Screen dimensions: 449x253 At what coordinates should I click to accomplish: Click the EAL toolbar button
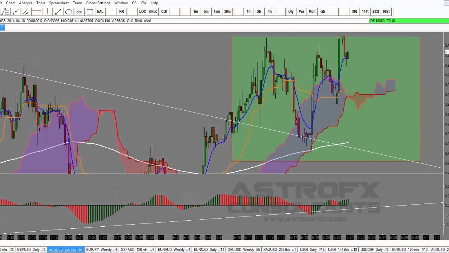pos(100,12)
